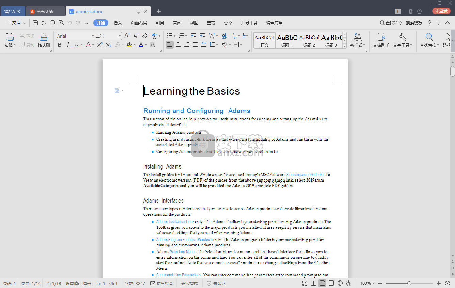Increase paragraph indent
The image size is (455, 288).
point(202,36)
